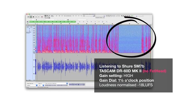Click the audio position time display
Image resolution: width=178 pixels, height=100 pixels.
77,84
